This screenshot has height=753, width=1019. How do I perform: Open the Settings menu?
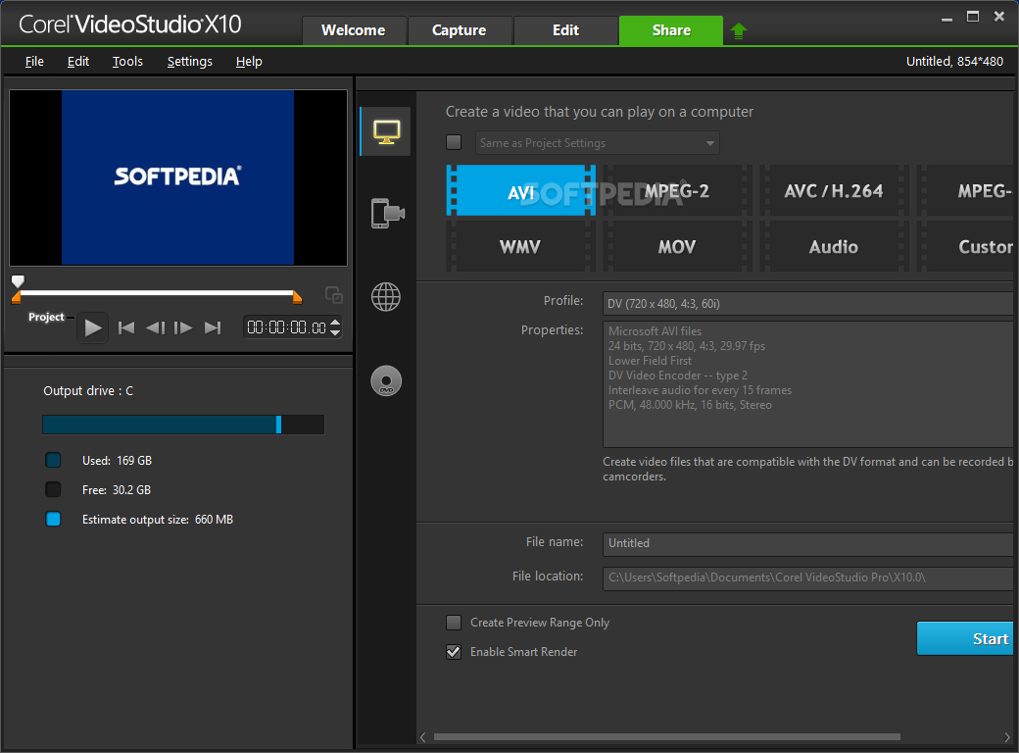point(190,62)
